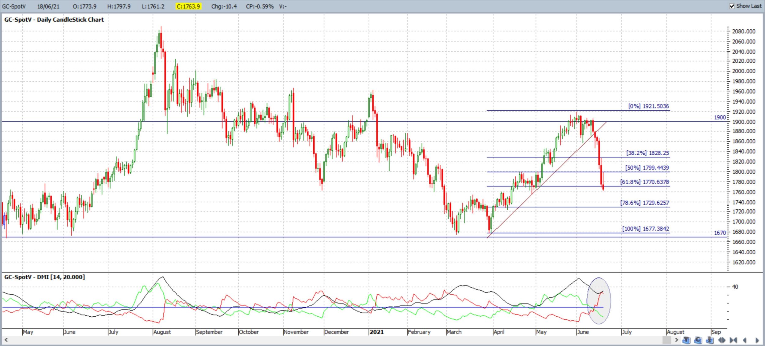Click the DMI scale value 40
The image size is (765, 346).
point(735,287)
